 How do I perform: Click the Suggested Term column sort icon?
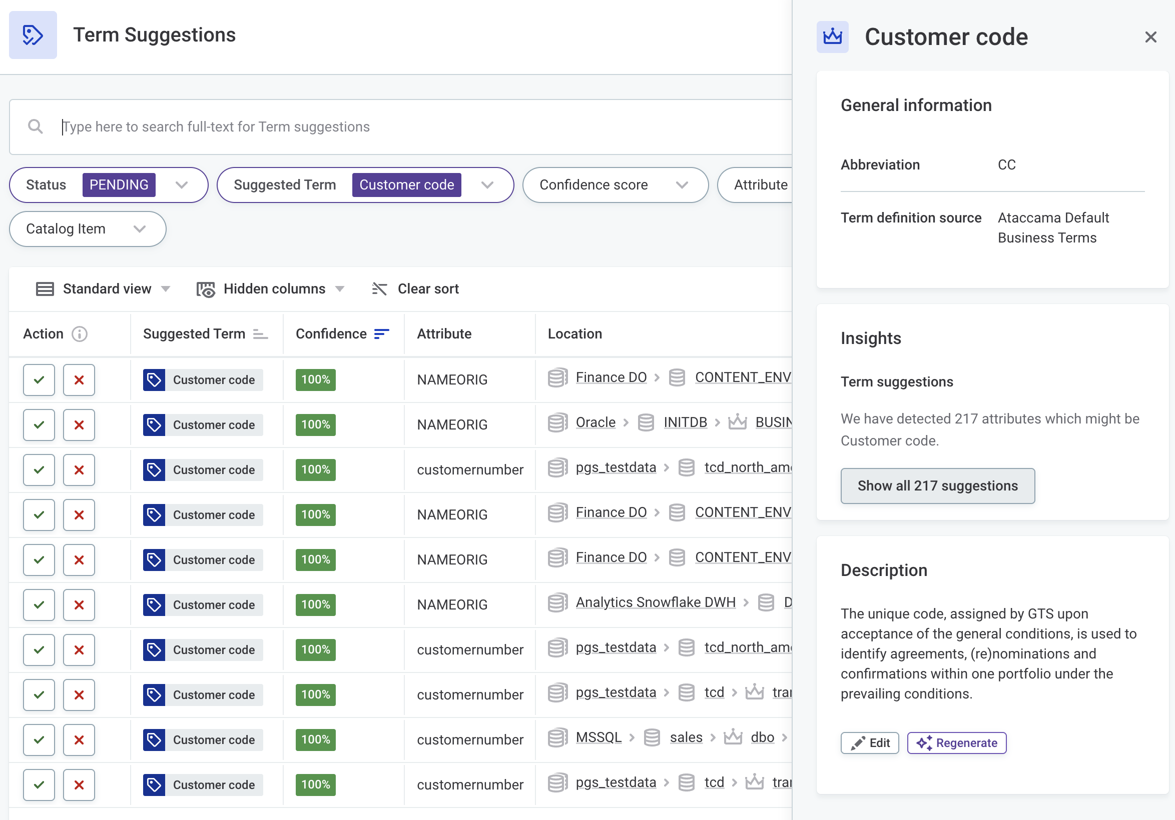tap(261, 334)
